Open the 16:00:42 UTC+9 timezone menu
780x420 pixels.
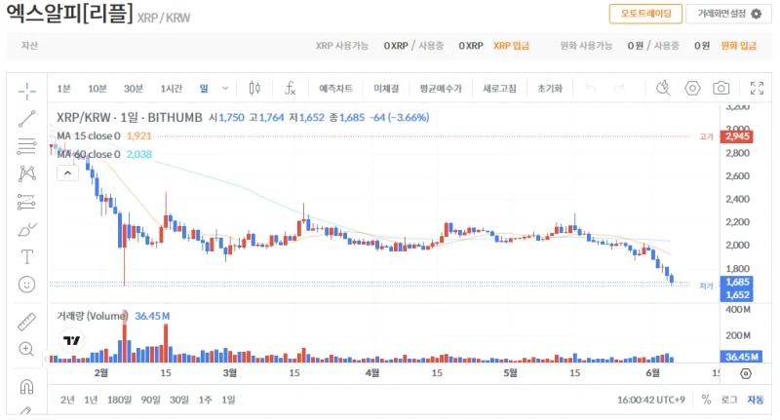pyautogui.click(x=651, y=400)
